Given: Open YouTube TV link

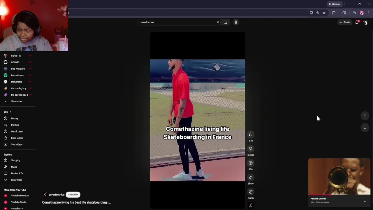Looking at the screenshot, I should (x=17, y=209).
